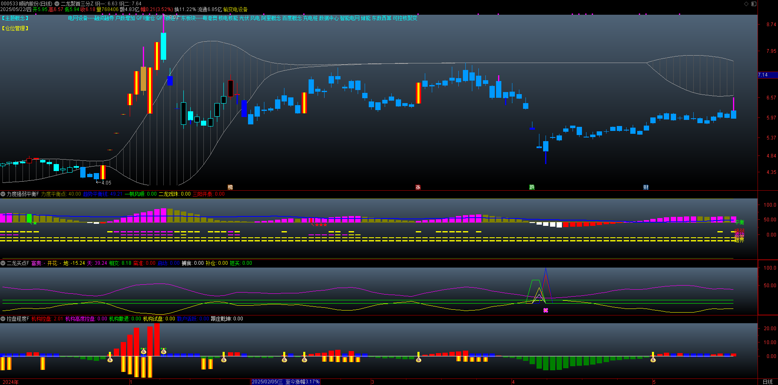Click the 2024年 timeline label
This screenshot has height=385, width=778.
click(x=11, y=382)
